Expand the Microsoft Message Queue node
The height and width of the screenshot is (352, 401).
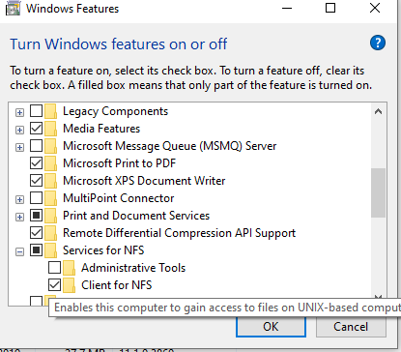(19, 148)
